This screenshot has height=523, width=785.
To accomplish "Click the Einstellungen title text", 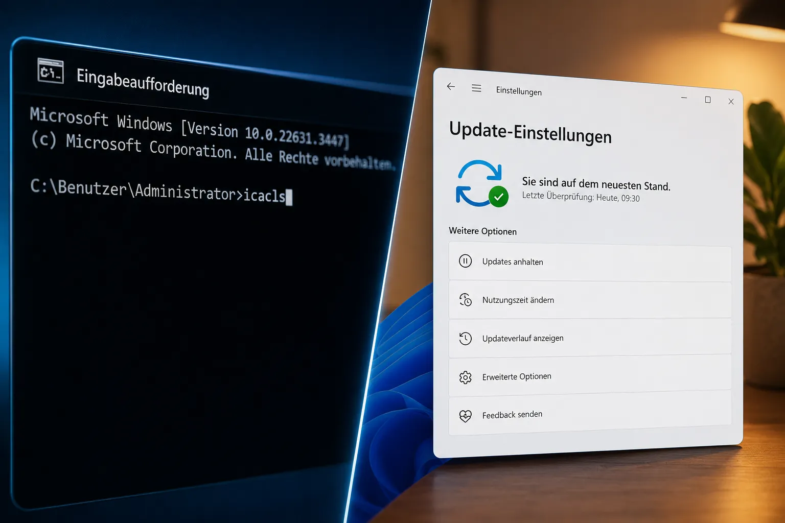I will 519,91.
